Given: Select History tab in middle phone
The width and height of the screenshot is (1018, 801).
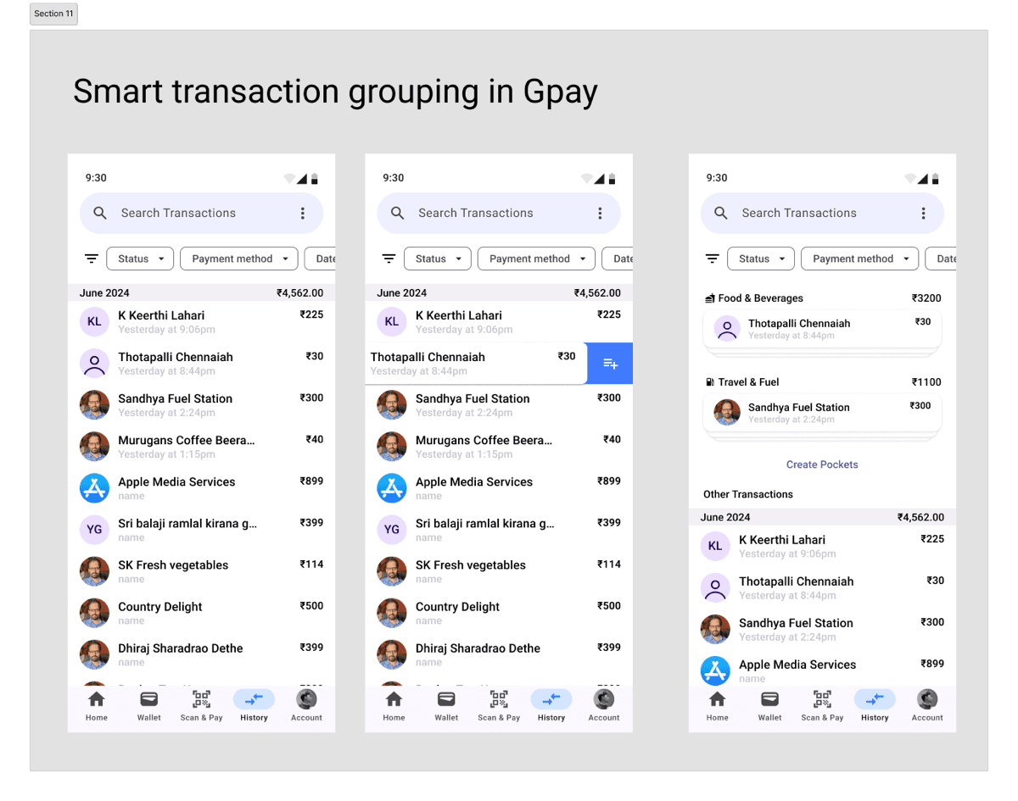Looking at the screenshot, I should click(551, 705).
